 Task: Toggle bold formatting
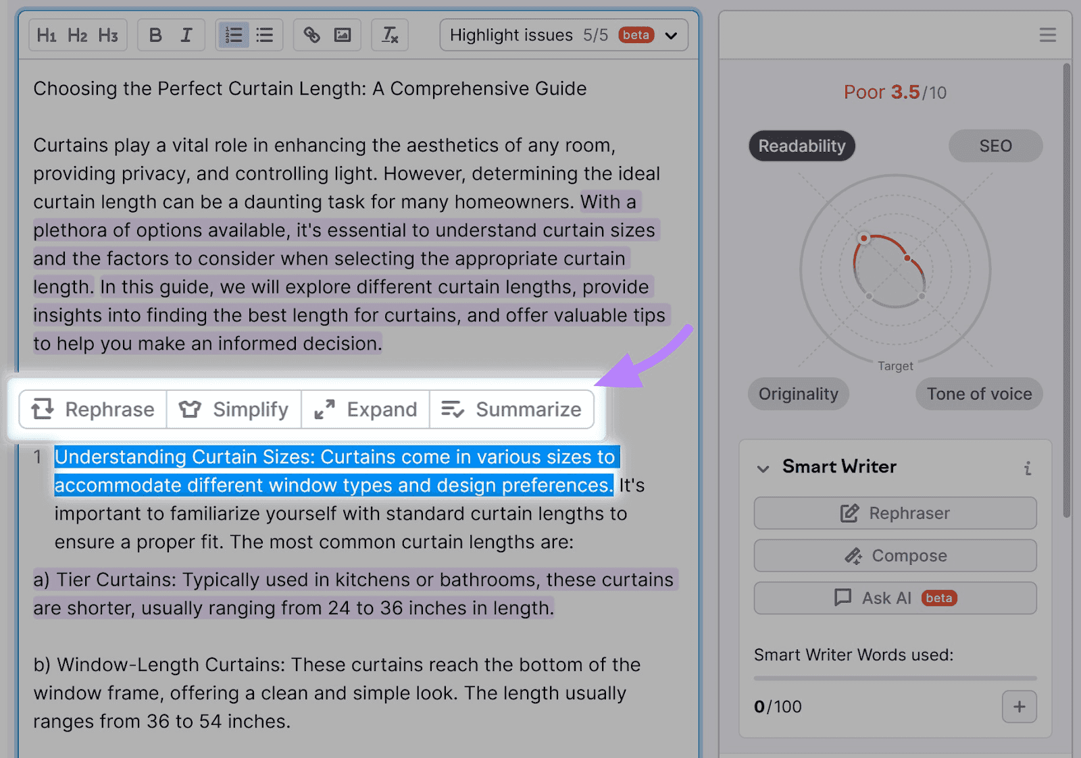(x=155, y=34)
